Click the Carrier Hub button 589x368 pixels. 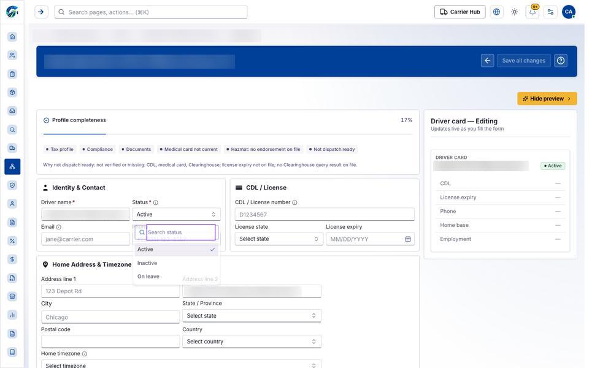[x=460, y=12]
